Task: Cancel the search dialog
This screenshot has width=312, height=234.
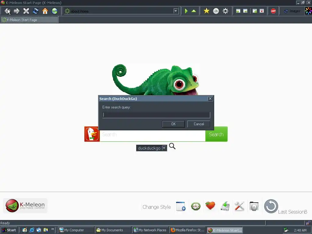Action: pyautogui.click(x=199, y=124)
